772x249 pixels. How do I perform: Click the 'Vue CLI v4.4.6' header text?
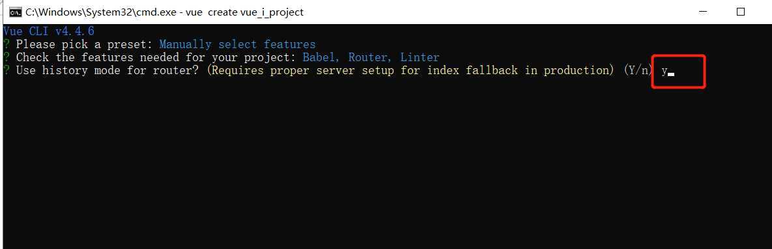tap(49, 31)
